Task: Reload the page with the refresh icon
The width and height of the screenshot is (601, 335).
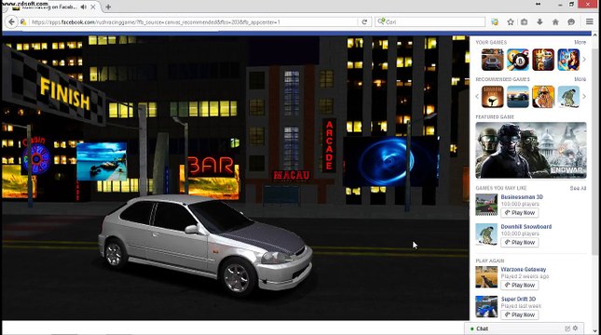Action: point(364,22)
